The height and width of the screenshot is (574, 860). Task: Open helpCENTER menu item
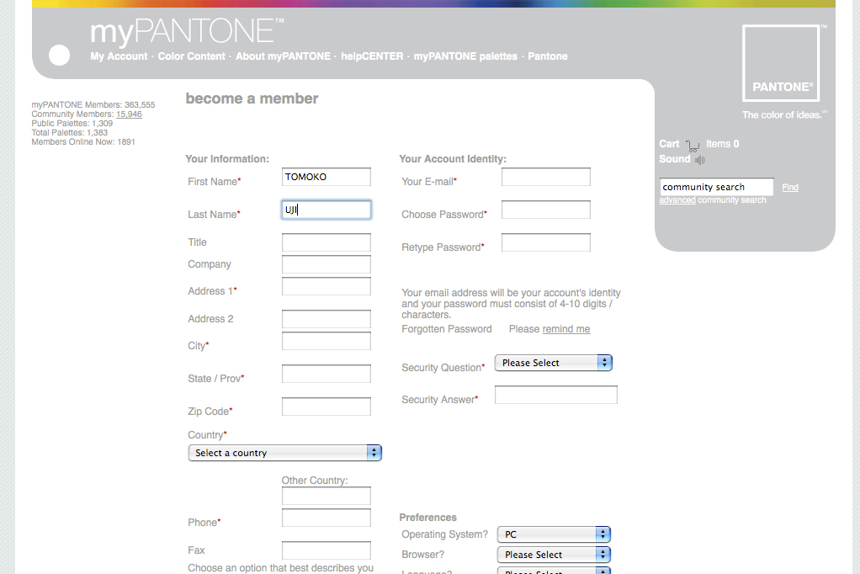pos(372,56)
